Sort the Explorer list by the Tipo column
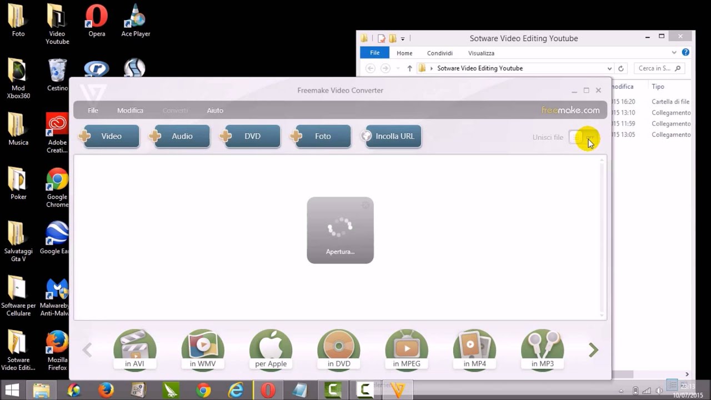 [x=658, y=87]
